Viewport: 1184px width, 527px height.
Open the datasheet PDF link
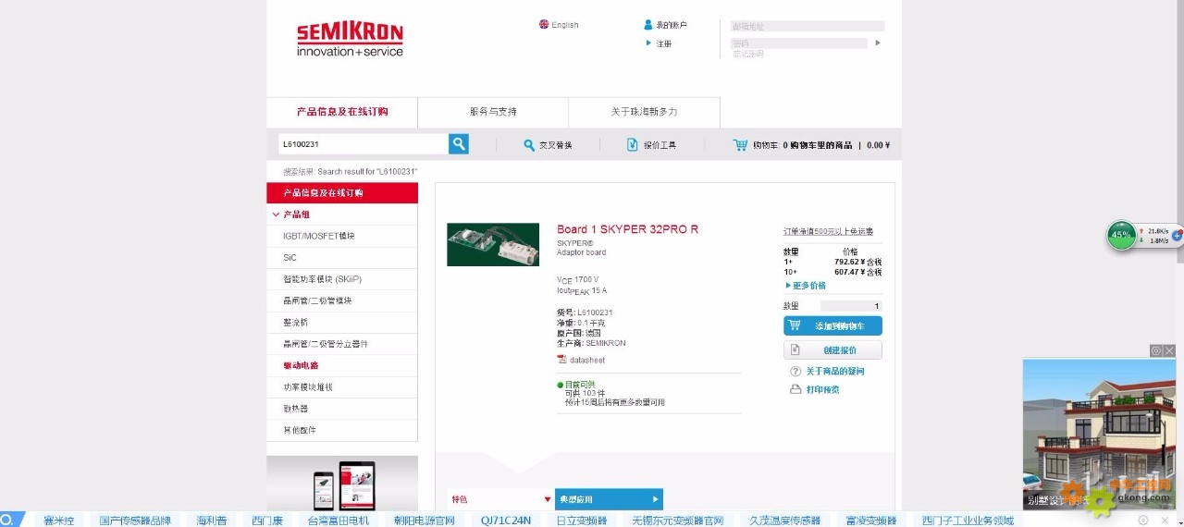click(x=581, y=361)
